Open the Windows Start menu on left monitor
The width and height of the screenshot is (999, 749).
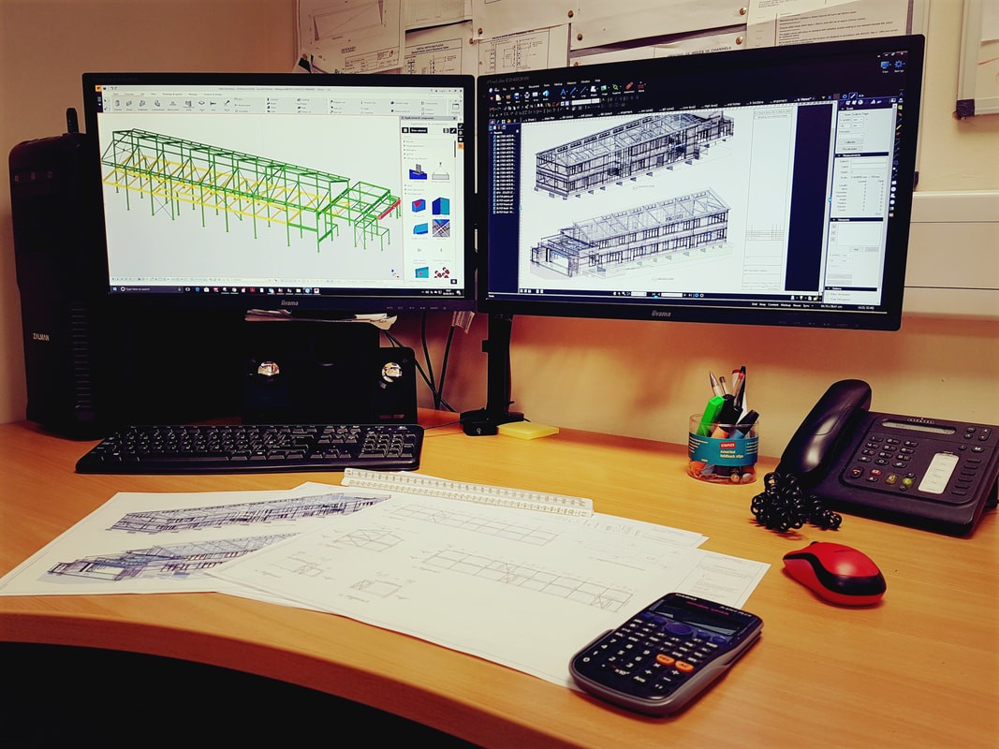click(114, 289)
